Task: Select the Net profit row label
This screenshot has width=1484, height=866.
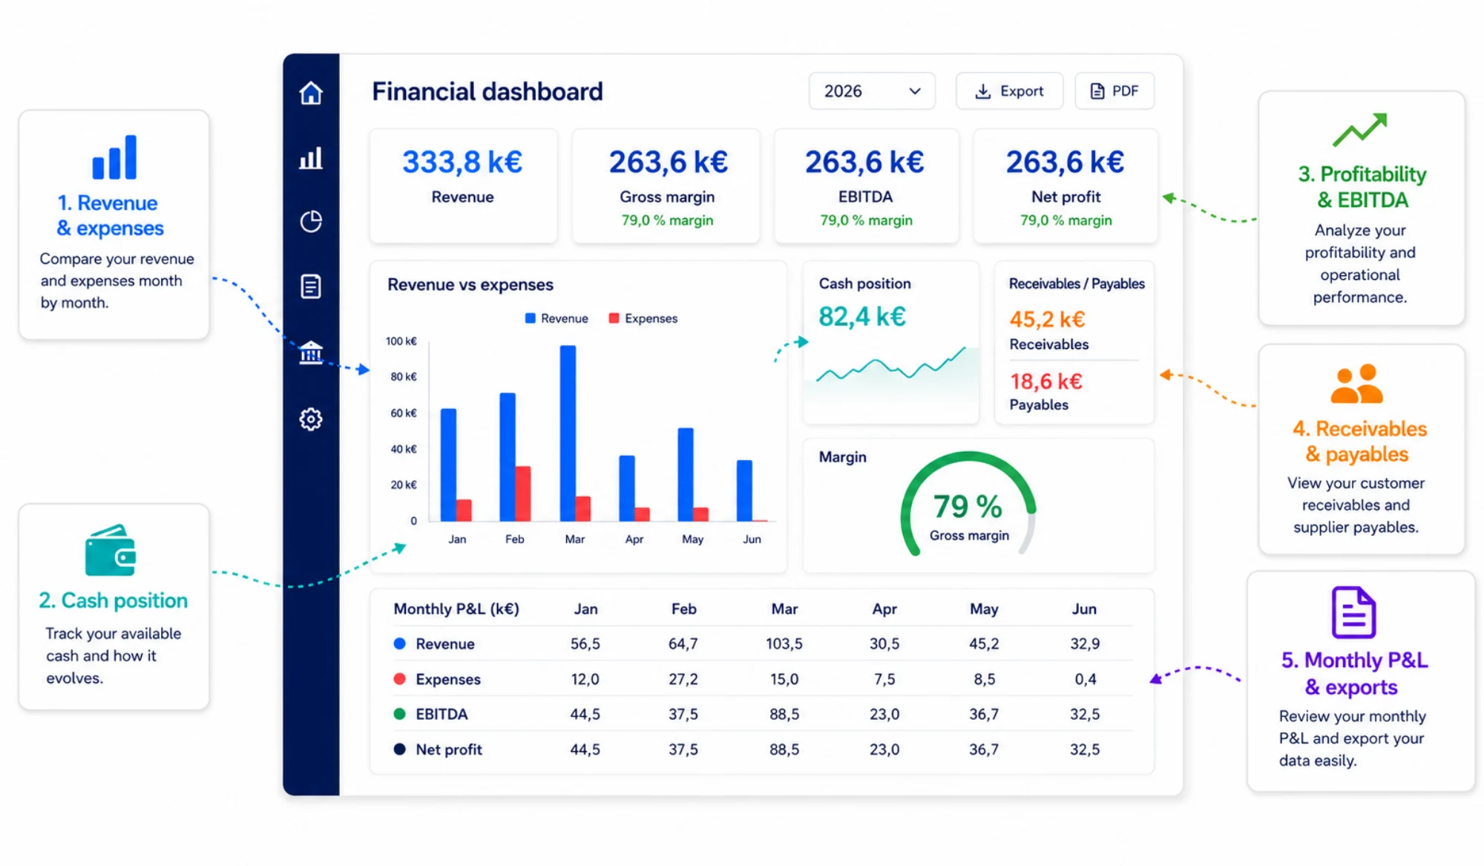Action: coord(449,749)
